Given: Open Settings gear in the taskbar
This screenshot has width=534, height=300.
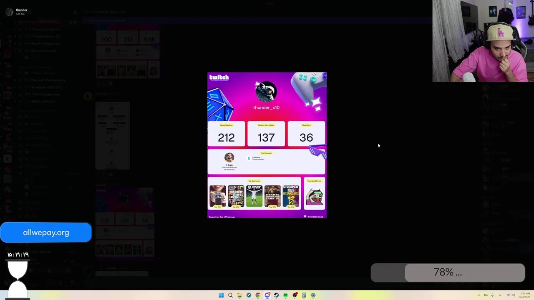Looking at the screenshot, I should coord(313,295).
